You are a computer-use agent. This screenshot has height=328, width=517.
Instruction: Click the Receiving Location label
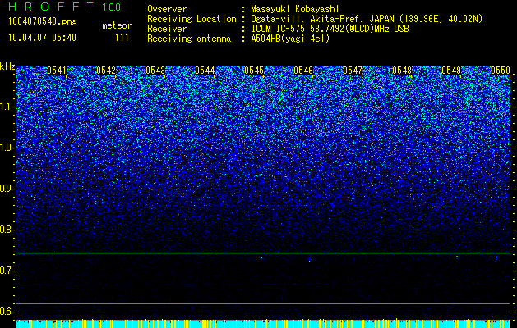[x=192, y=19]
